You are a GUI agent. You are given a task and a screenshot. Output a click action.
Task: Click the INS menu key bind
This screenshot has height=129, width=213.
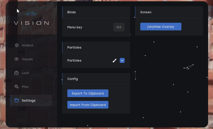click(x=119, y=27)
